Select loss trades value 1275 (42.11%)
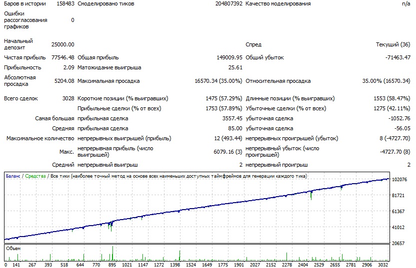 (392, 109)
